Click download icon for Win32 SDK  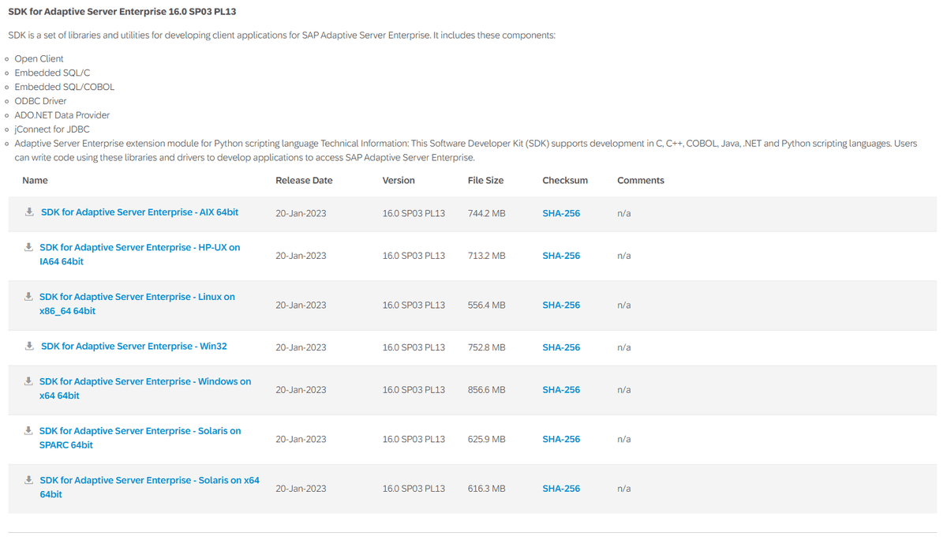(29, 347)
